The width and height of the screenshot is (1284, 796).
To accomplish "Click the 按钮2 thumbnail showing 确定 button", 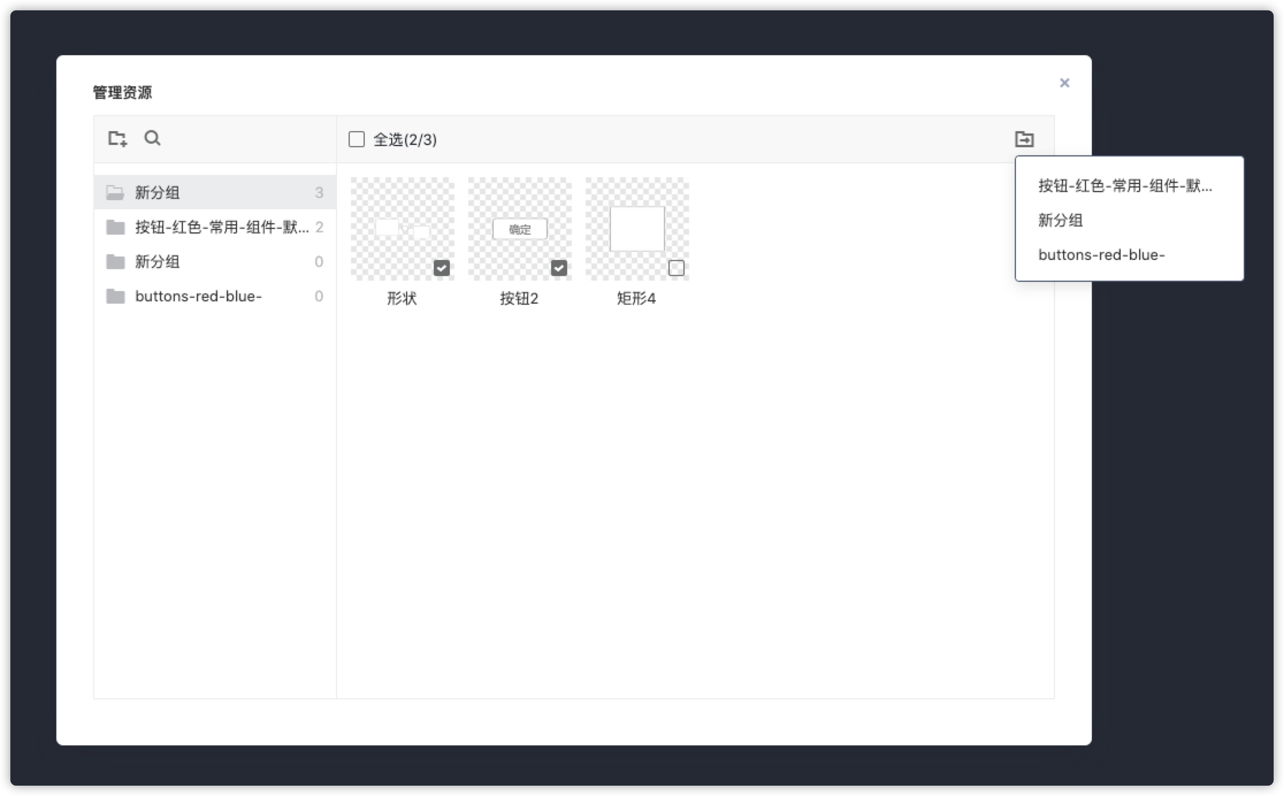I will pos(519,228).
